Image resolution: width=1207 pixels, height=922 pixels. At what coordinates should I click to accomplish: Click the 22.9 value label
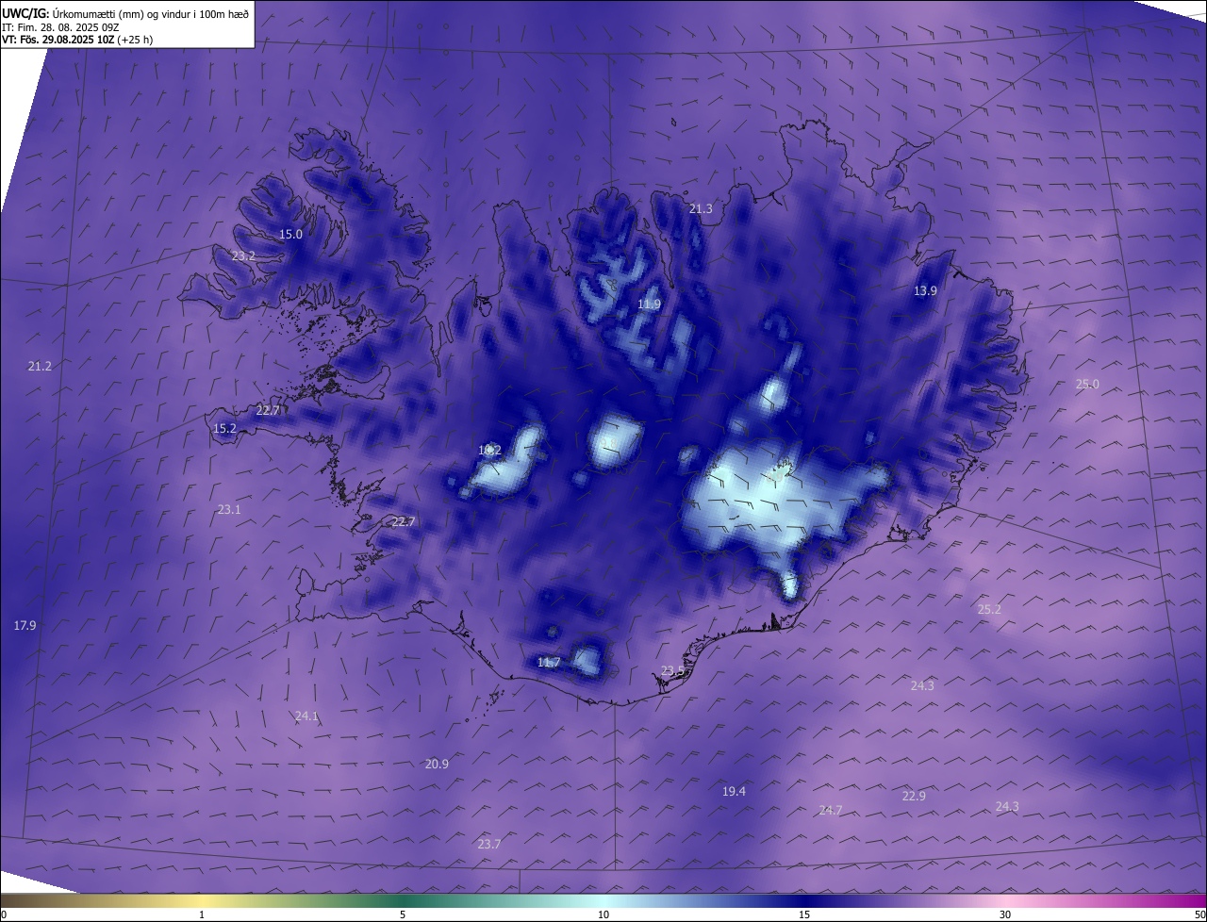click(914, 797)
